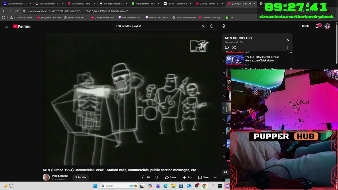The height and width of the screenshot is (190, 338).
Task: View site information icon in address bar
Action: [x=24, y=11]
